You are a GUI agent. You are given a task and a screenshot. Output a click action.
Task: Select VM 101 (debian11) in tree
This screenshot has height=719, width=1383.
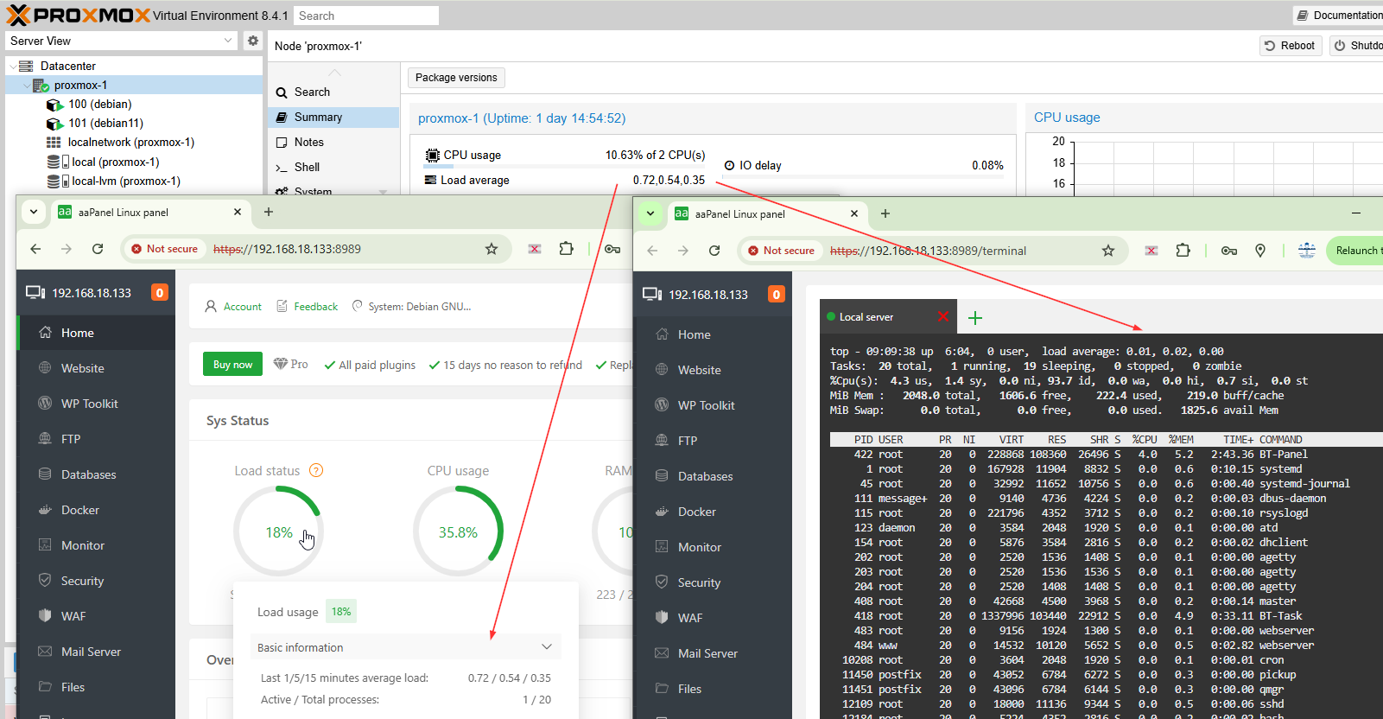(106, 124)
